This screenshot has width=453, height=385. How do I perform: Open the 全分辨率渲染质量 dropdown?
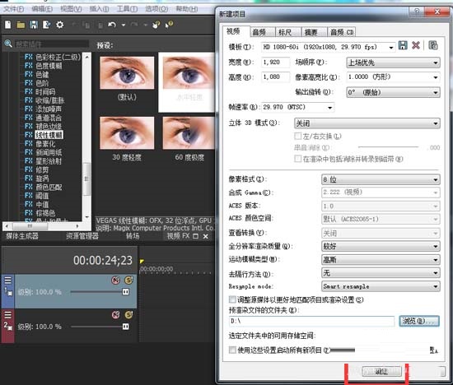pyautogui.click(x=381, y=246)
